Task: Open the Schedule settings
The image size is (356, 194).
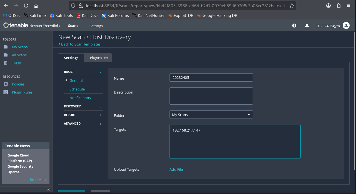Action: pyautogui.click(x=77, y=89)
